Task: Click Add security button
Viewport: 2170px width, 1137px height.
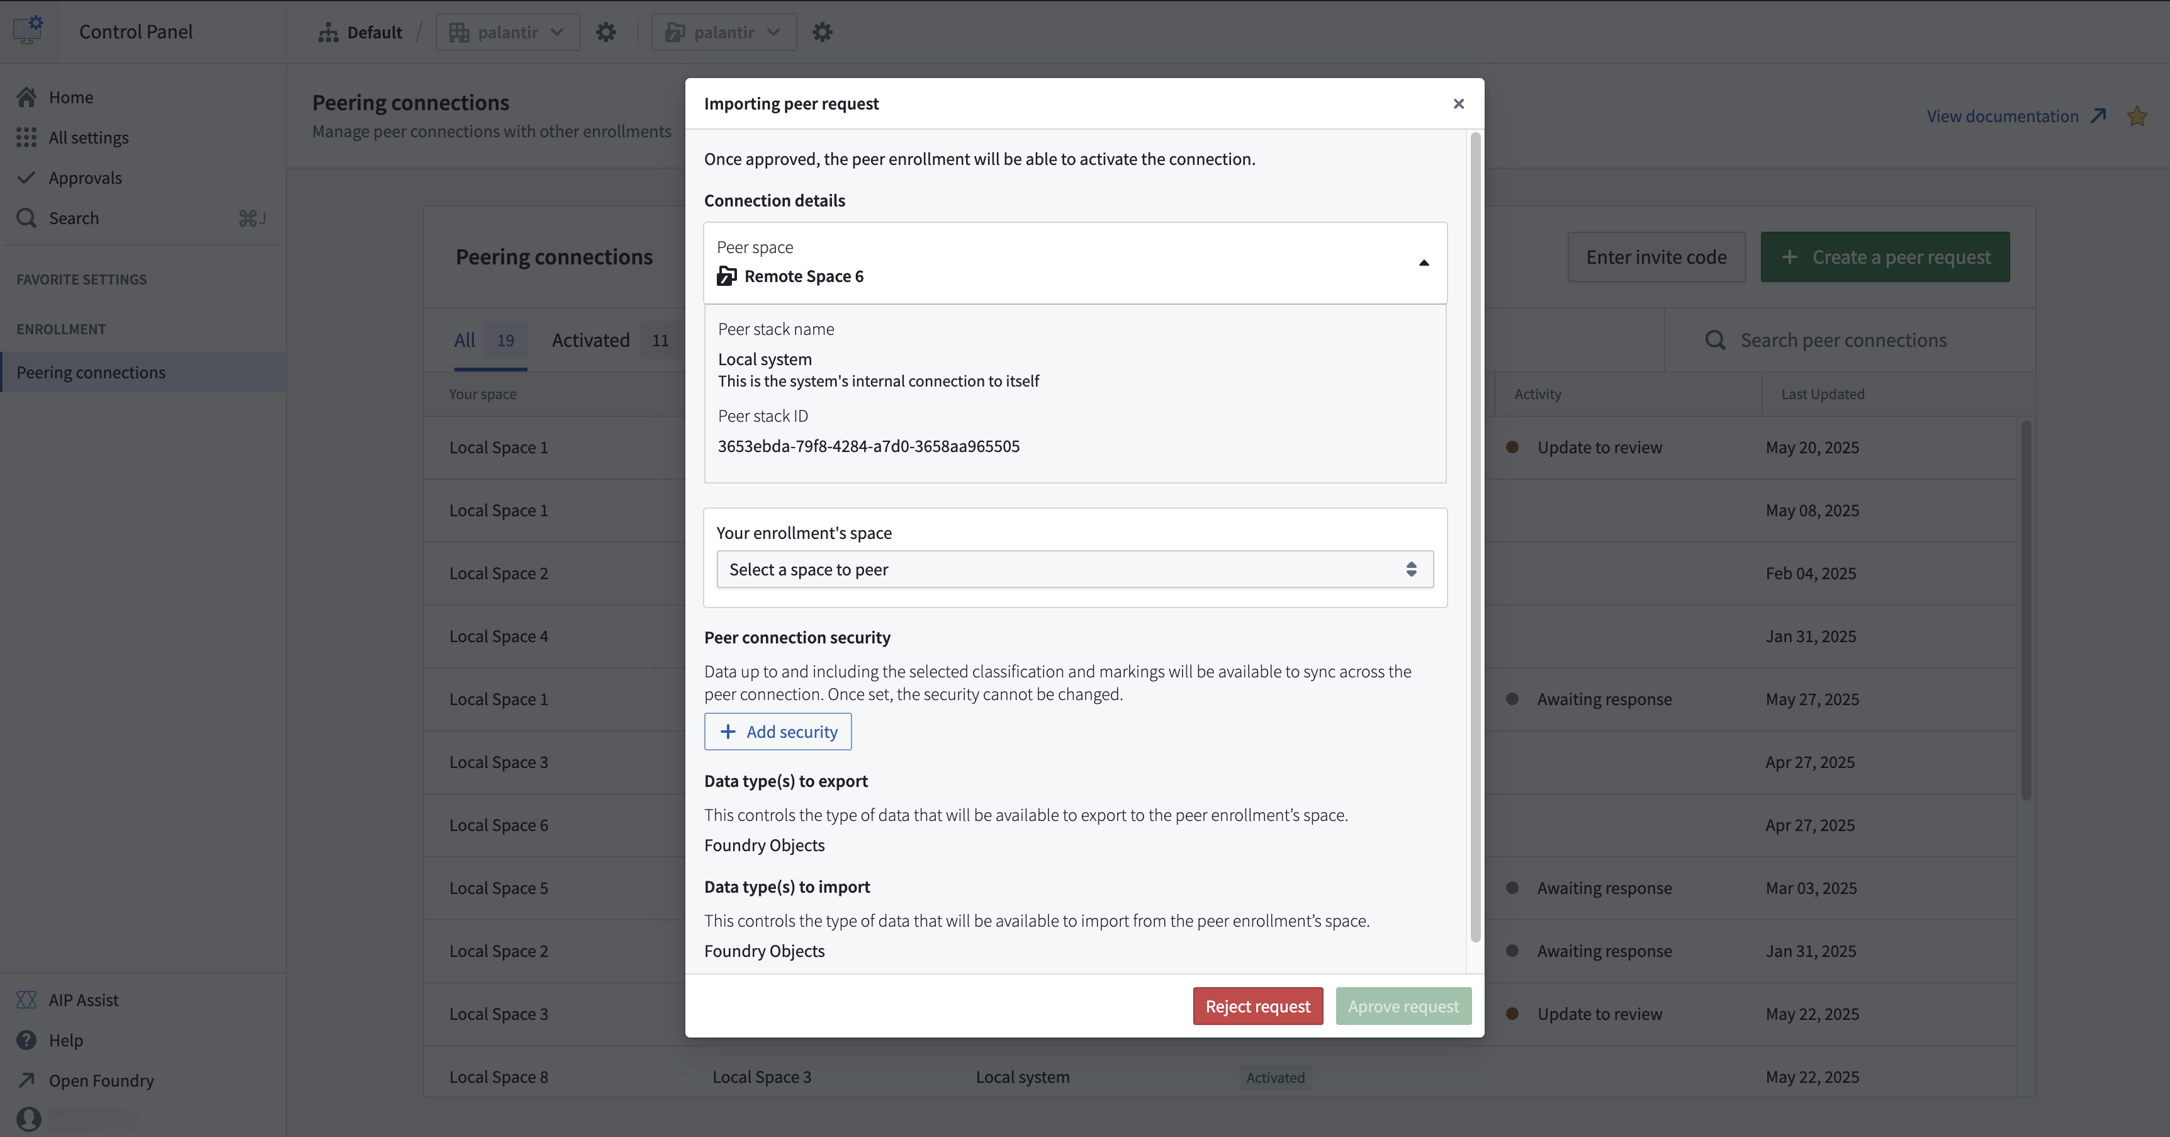Action: tap(777, 732)
